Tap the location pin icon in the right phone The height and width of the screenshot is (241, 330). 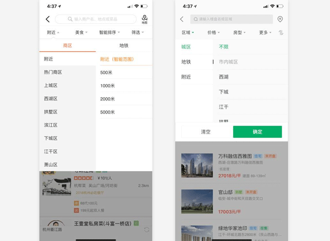coord(280,19)
